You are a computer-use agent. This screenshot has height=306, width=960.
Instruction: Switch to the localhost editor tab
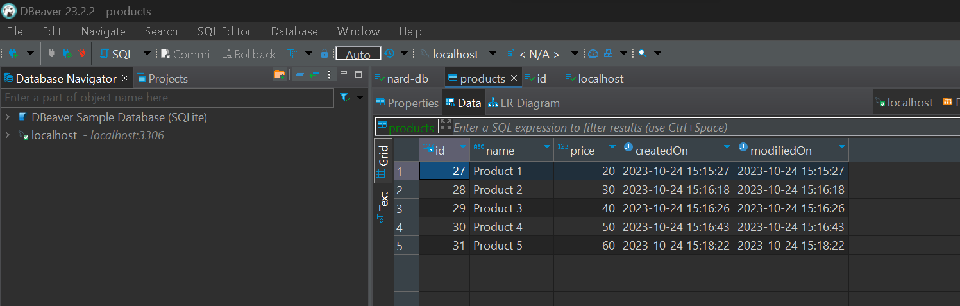point(594,78)
